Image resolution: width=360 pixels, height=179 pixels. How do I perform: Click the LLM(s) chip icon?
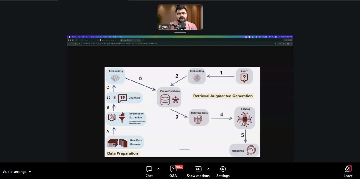point(245,120)
